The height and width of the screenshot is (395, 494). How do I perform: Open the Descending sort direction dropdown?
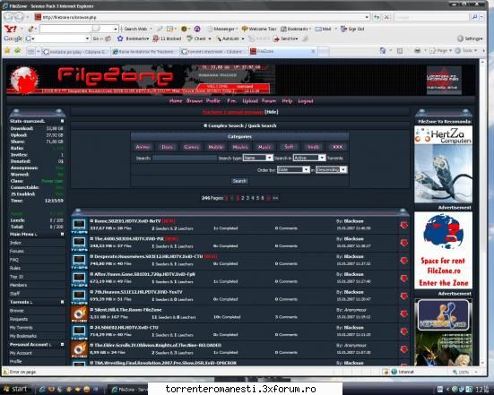[x=331, y=169]
